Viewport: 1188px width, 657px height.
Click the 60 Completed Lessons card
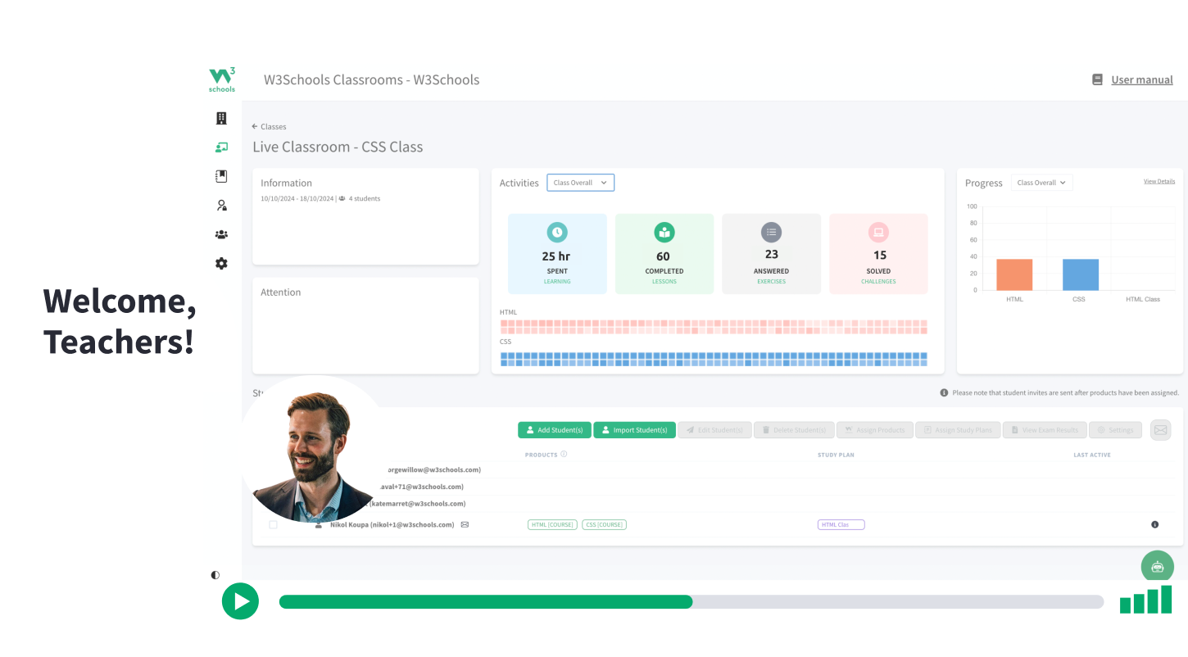(664, 254)
